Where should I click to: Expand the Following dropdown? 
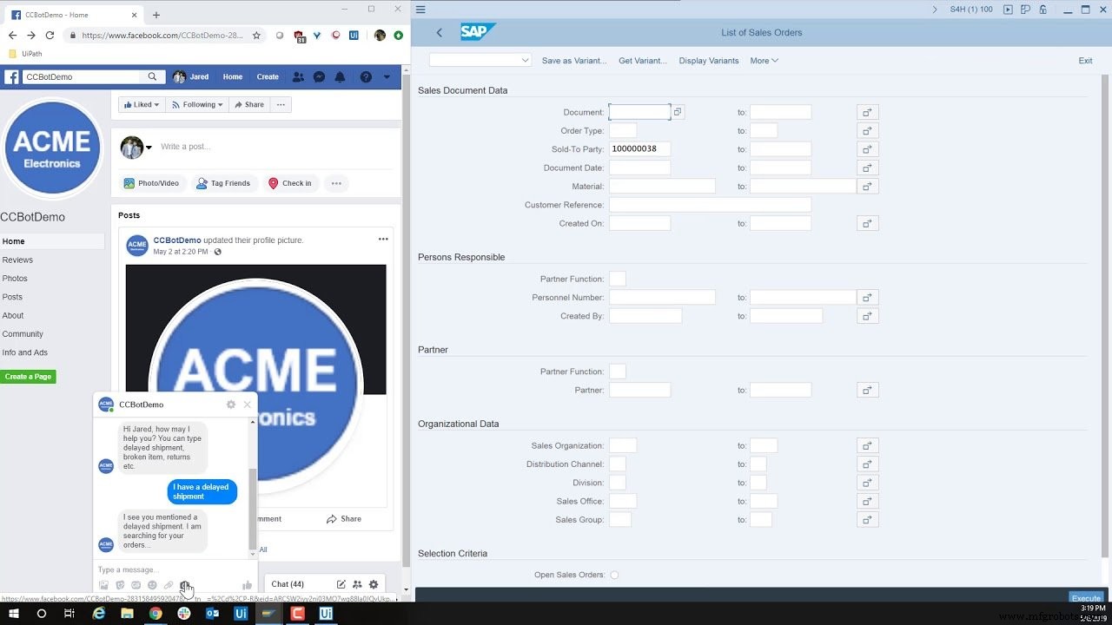(x=197, y=104)
